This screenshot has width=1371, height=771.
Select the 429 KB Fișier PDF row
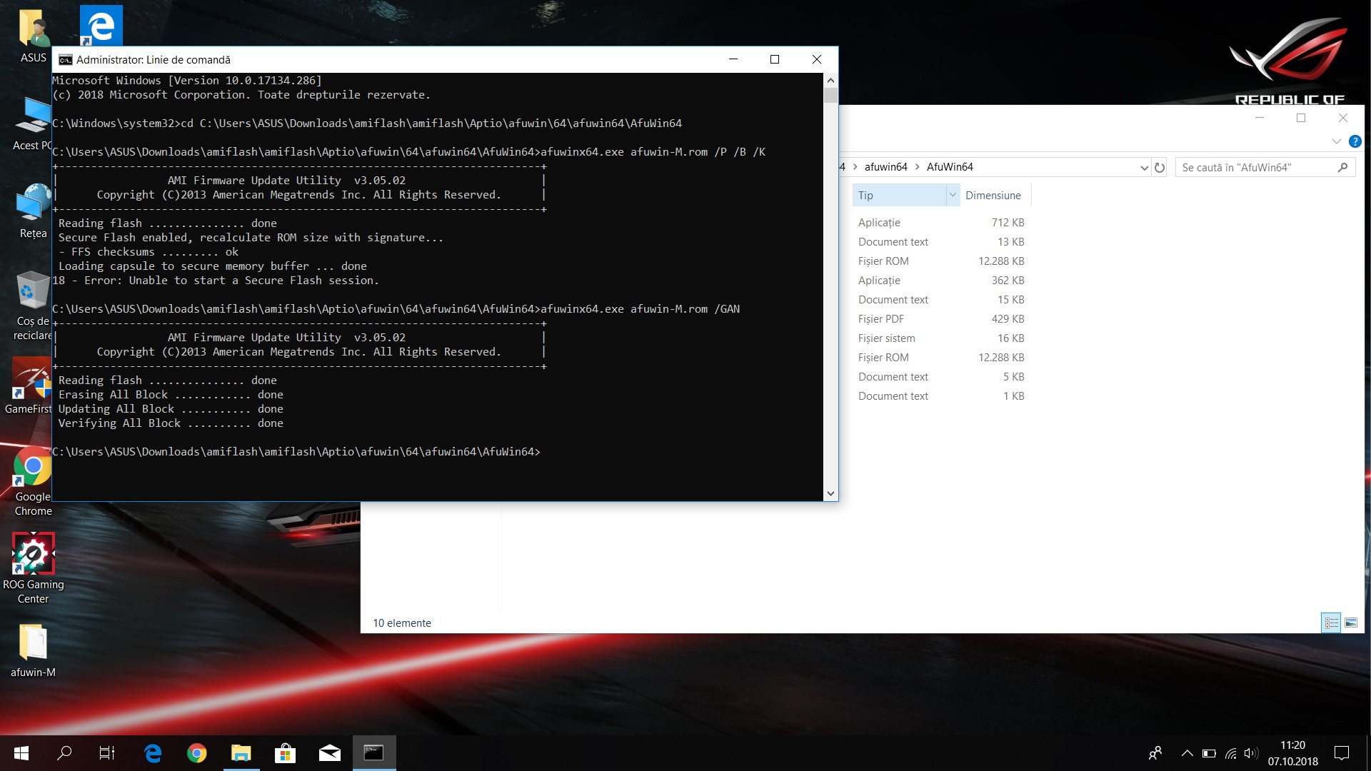pos(941,319)
